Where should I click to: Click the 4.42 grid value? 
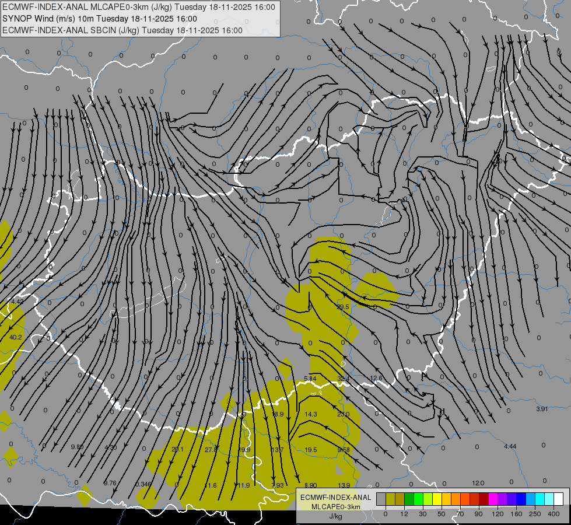[x=17, y=302]
